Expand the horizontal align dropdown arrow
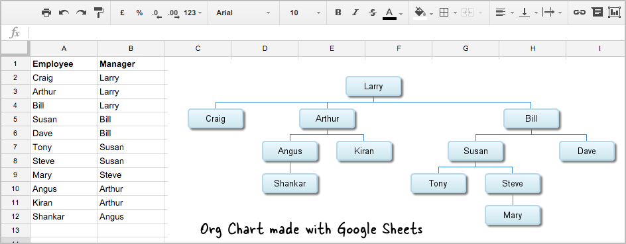This screenshot has height=244, width=626. pyautogui.click(x=512, y=13)
